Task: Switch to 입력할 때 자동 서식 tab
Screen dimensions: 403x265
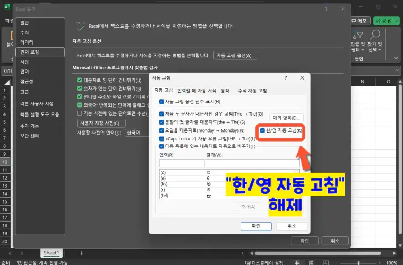Action: 196,91
